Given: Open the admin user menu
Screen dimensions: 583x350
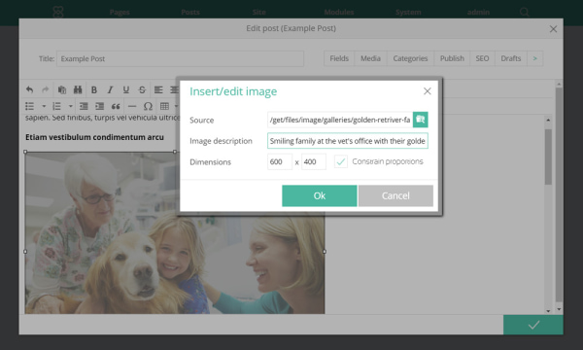Looking at the screenshot, I should [x=478, y=13].
